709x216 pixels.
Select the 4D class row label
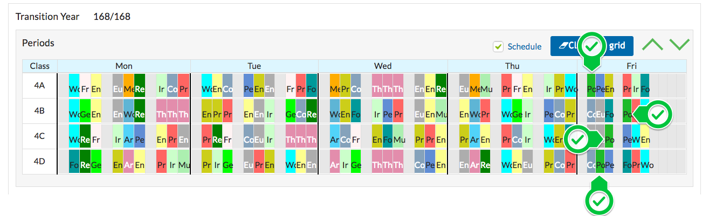[40, 161]
